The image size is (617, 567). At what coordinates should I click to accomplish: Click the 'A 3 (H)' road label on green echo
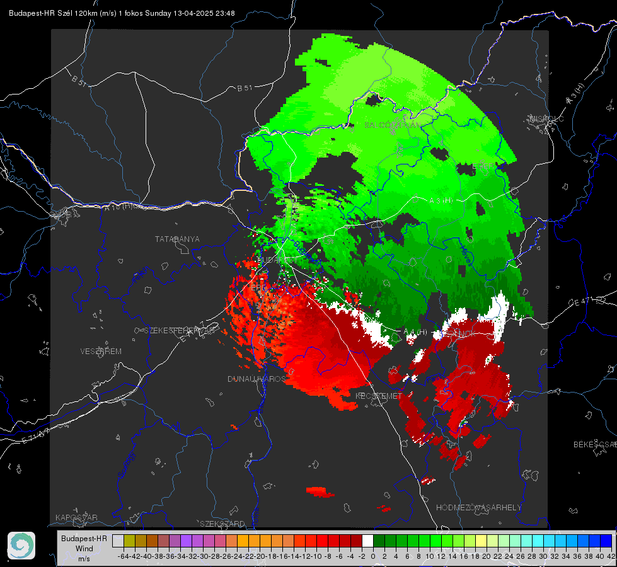click(x=441, y=201)
